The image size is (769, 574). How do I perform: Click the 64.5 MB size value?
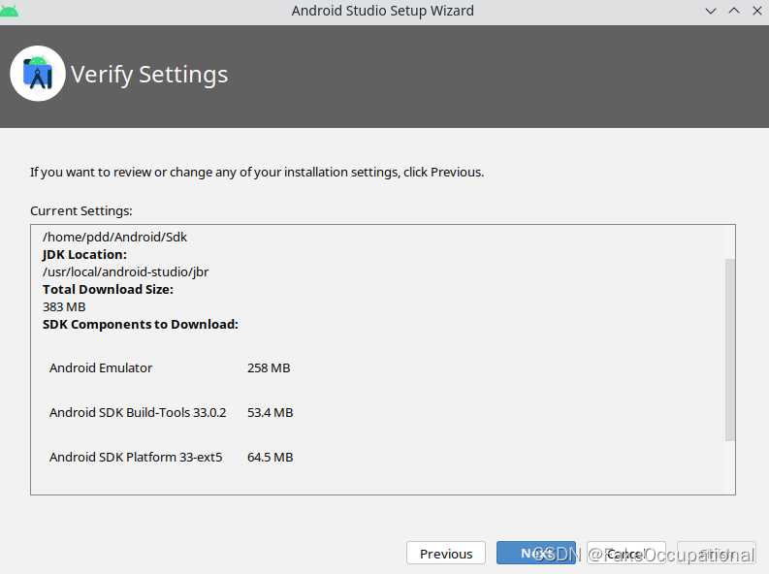271,457
